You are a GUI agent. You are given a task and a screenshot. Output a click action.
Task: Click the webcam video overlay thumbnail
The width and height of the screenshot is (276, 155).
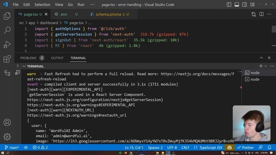click(x=251, y=123)
